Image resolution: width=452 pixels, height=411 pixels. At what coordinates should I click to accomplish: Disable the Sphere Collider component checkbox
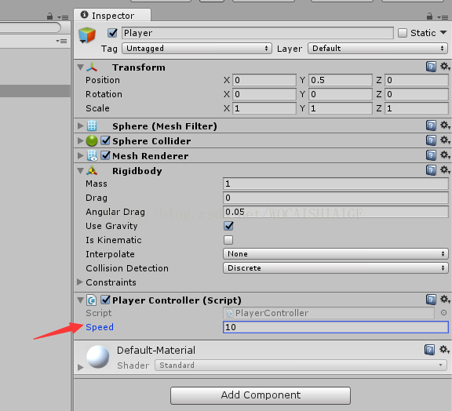[x=105, y=140]
